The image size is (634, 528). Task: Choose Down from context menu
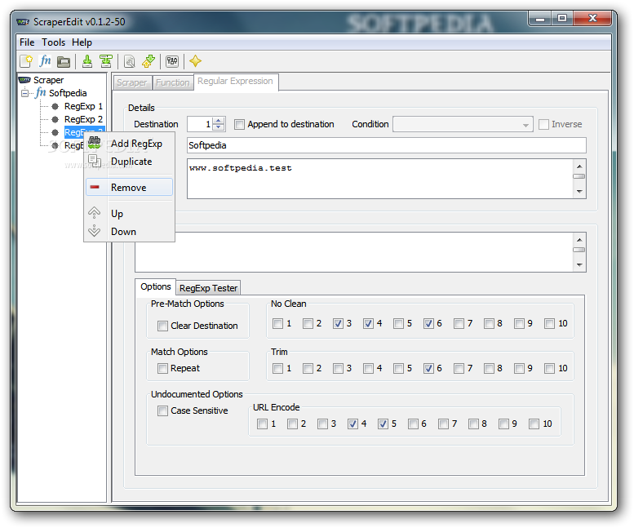(x=129, y=232)
